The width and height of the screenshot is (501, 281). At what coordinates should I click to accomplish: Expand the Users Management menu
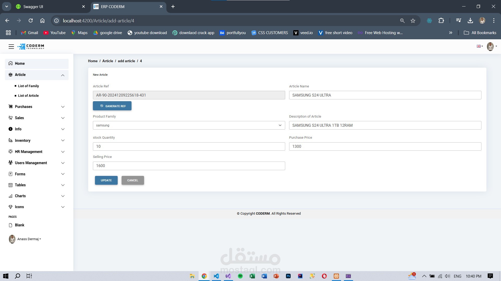(37, 163)
